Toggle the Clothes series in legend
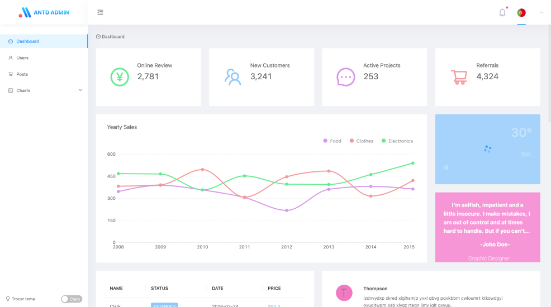The width and height of the screenshot is (551, 307). point(361,141)
